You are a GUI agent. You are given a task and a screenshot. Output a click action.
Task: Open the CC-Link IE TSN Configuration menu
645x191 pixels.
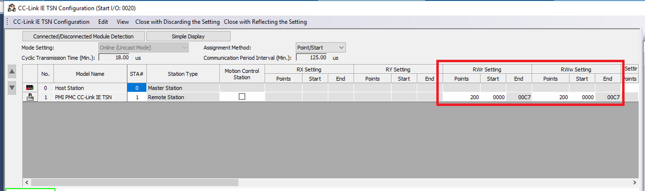click(x=51, y=22)
